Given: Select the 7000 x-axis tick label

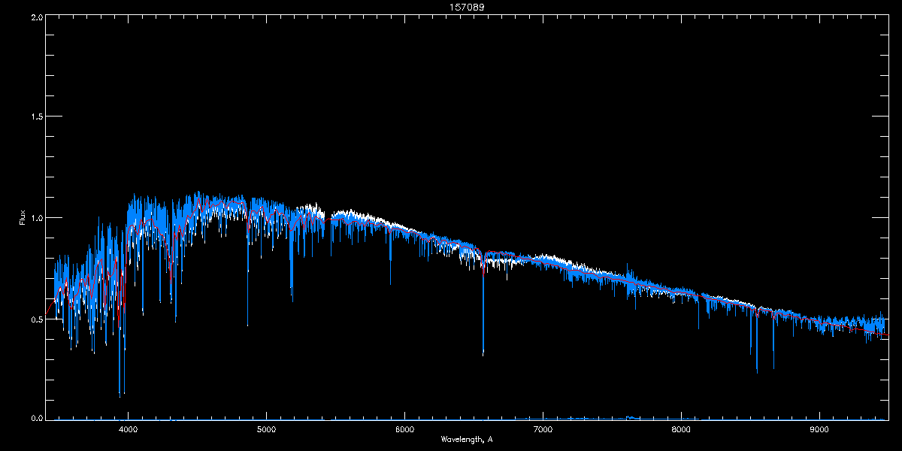Looking at the screenshot, I should pyautogui.click(x=543, y=429).
